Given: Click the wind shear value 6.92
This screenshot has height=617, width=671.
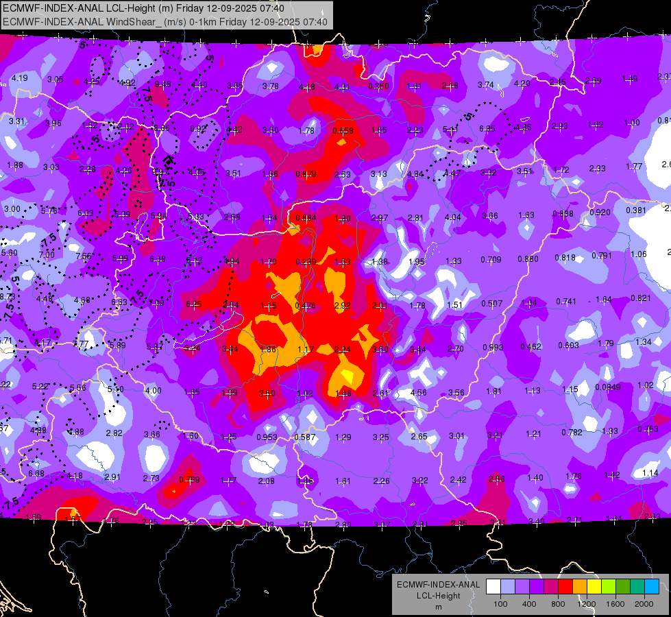Looking at the screenshot, I should tap(198, 128).
